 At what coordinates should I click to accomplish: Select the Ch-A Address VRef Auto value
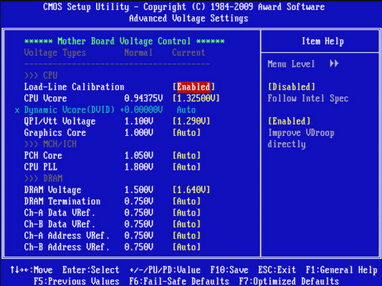tap(186, 235)
